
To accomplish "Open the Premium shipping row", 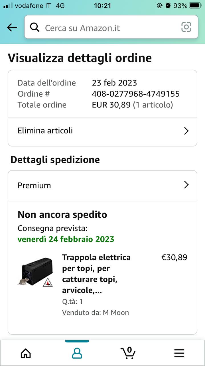I will pos(102,185).
